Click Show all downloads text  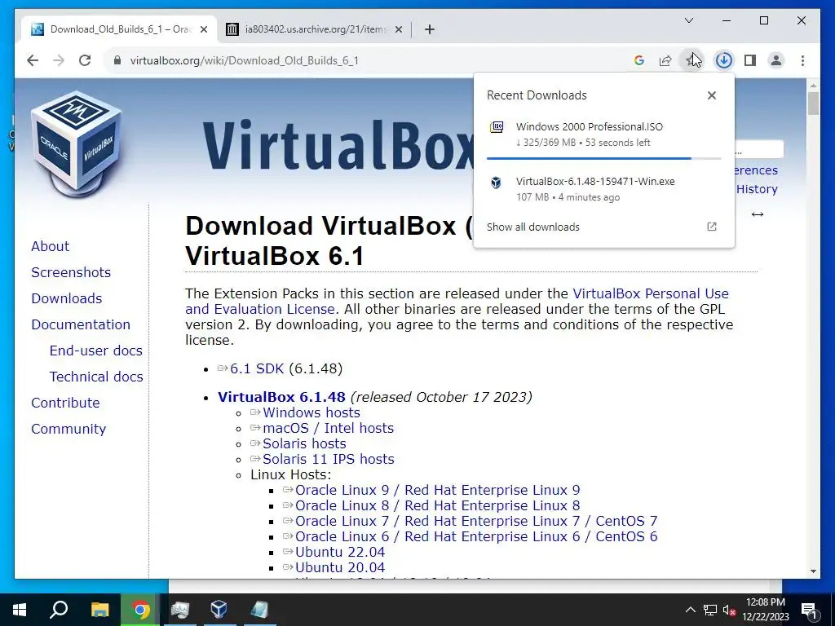[532, 227]
